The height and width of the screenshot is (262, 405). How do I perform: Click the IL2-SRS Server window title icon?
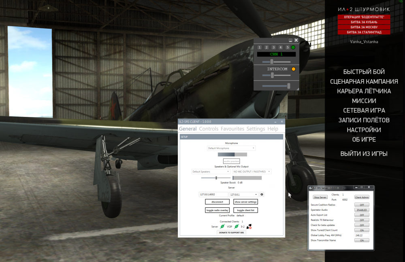coord(311,188)
